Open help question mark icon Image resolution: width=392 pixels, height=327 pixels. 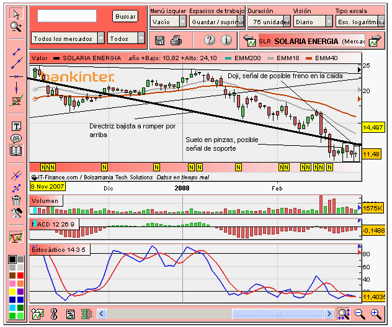(210, 40)
